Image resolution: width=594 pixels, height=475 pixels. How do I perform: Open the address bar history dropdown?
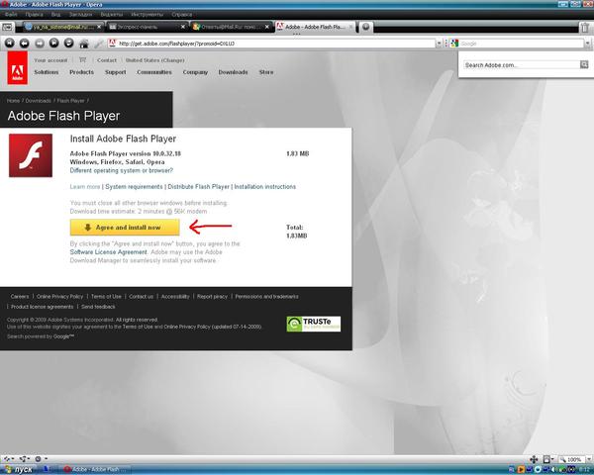click(439, 44)
